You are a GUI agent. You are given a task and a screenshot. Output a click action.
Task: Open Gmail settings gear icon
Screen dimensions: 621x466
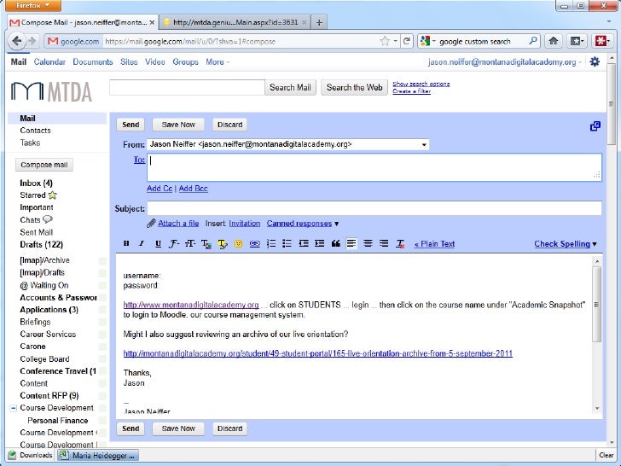coord(595,61)
